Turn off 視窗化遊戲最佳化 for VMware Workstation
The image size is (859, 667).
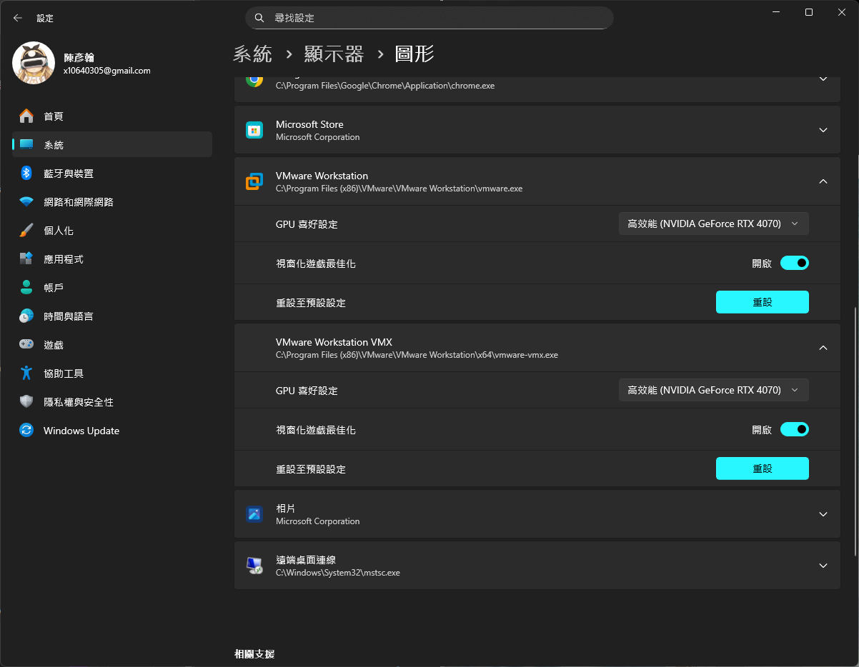pyautogui.click(x=794, y=263)
